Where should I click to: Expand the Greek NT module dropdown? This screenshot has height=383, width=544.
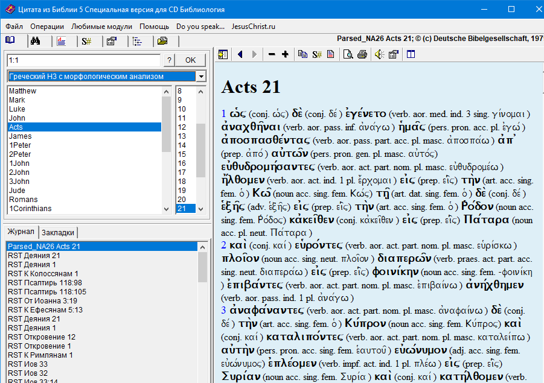click(x=201, y=77)
